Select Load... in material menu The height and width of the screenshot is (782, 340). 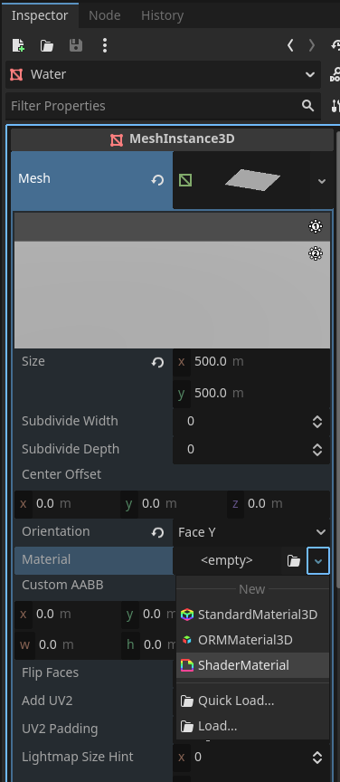252,726
